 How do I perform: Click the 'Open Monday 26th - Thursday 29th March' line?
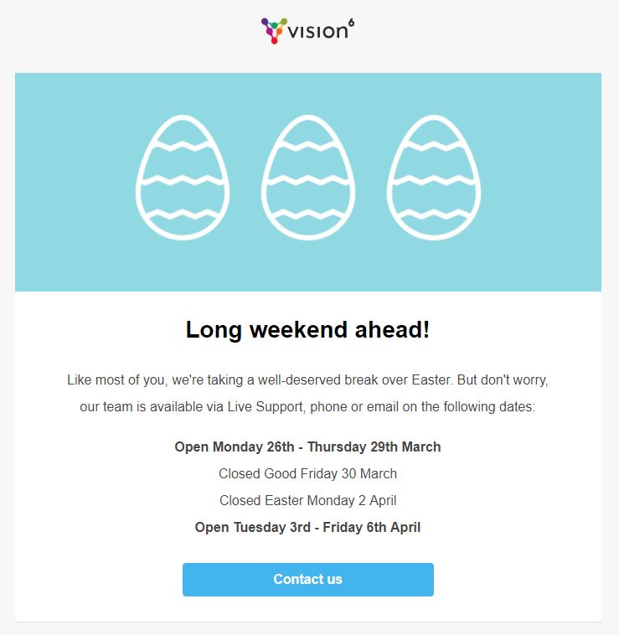tap(307, 447)
